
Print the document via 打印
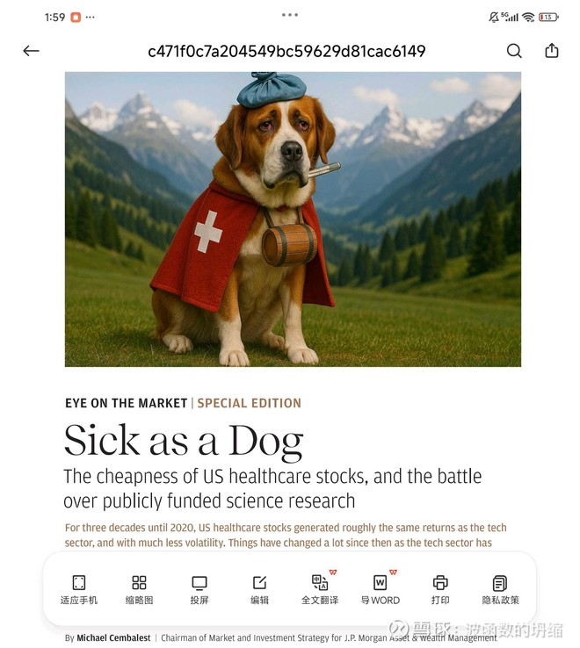[440, 590]
